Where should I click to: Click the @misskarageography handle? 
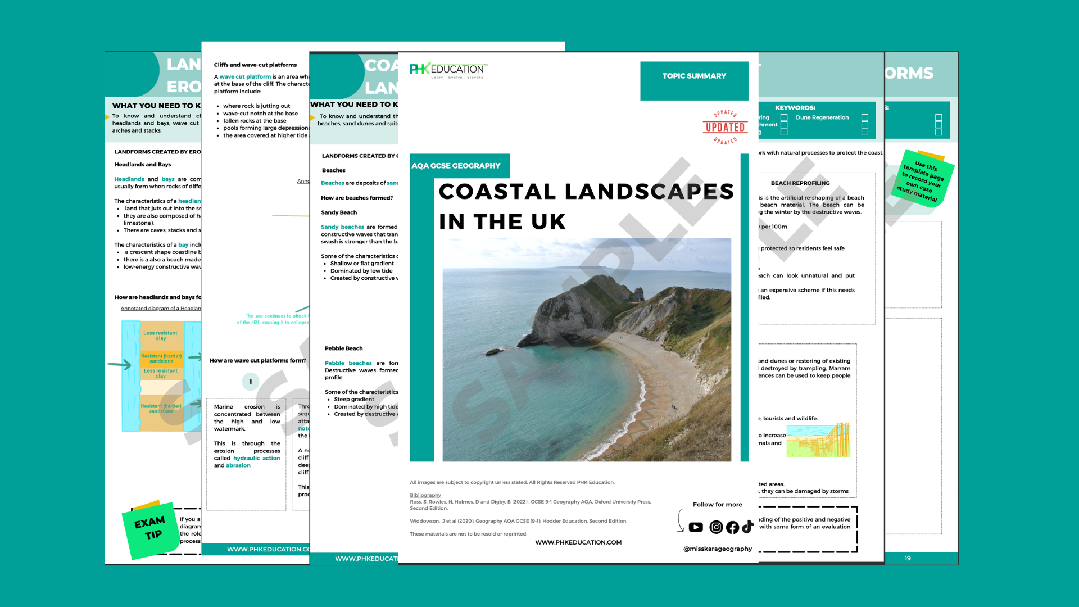[718, 549]
